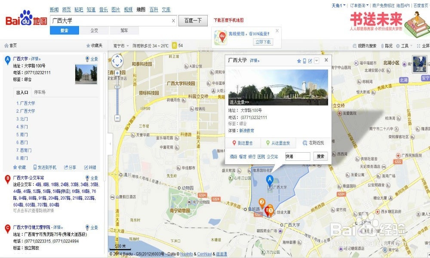The image size is (430, 258).
Task: Open the 南宁市 city dropdown
Action: (121, 46)
